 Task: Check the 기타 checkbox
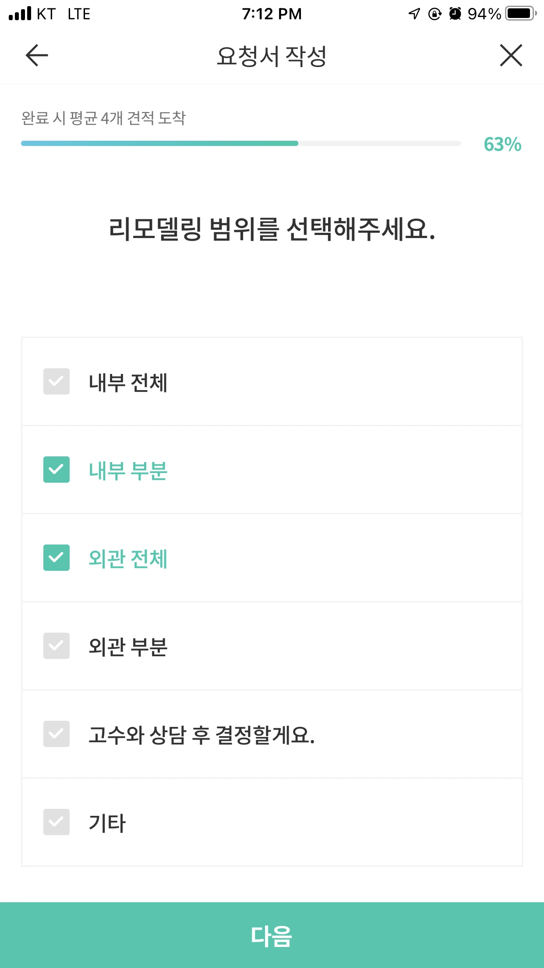tap(57, 822)
